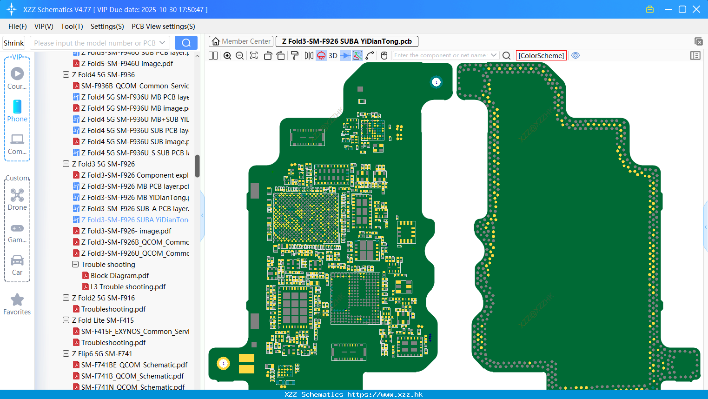Select the Drone category icon
This screenshot has width=708, height=399.
pos(17,199)
